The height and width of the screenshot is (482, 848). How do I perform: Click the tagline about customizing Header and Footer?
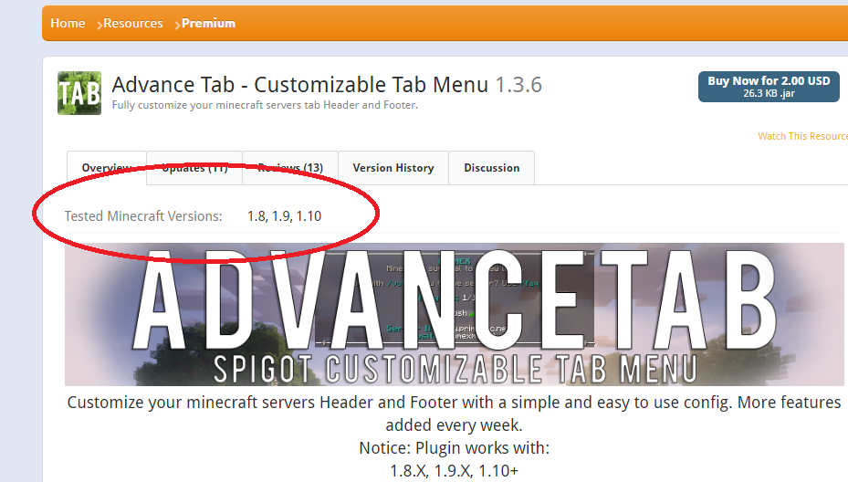pyautogui.click(x=265, y=105)
